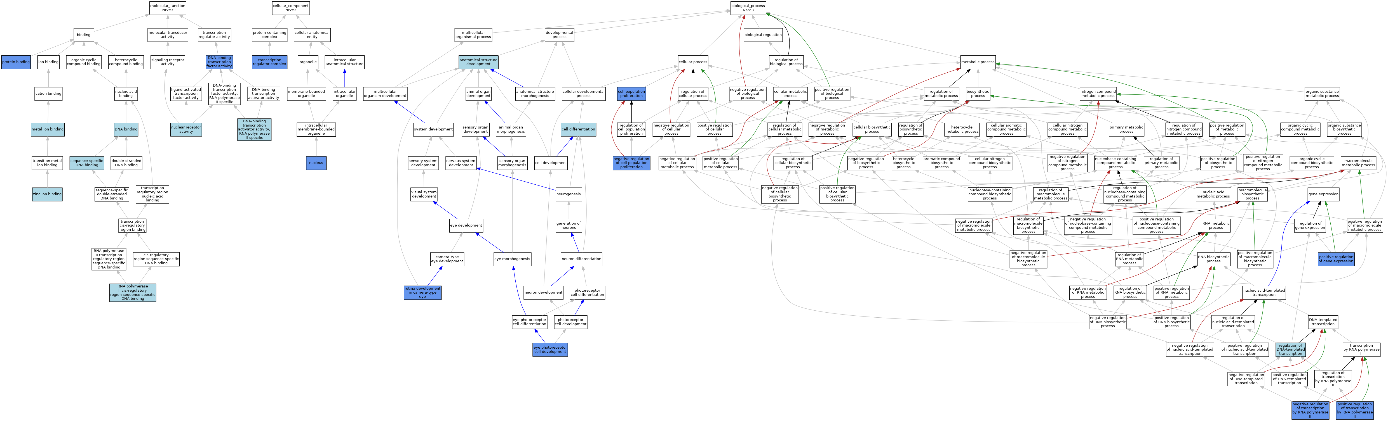Select the transcription regulator complex node

[x=269, y=62]
